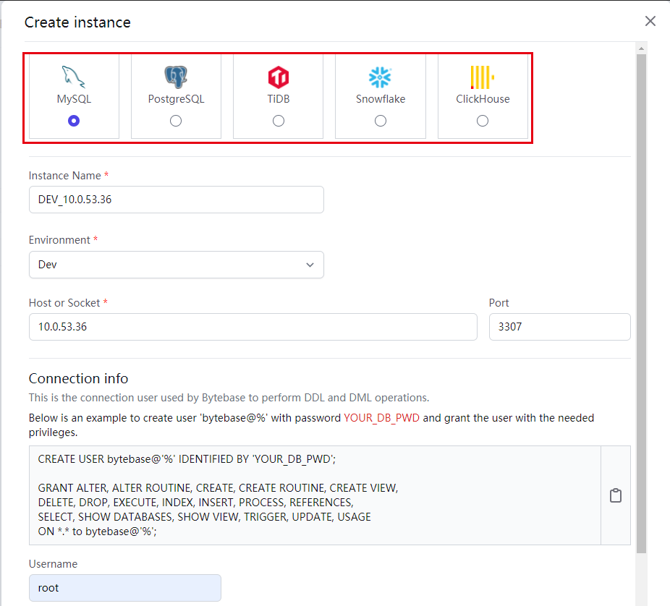The height and width of the screenshot is (606, 670).
Task: Click the MySQL label text
Action: click(74, 99)
